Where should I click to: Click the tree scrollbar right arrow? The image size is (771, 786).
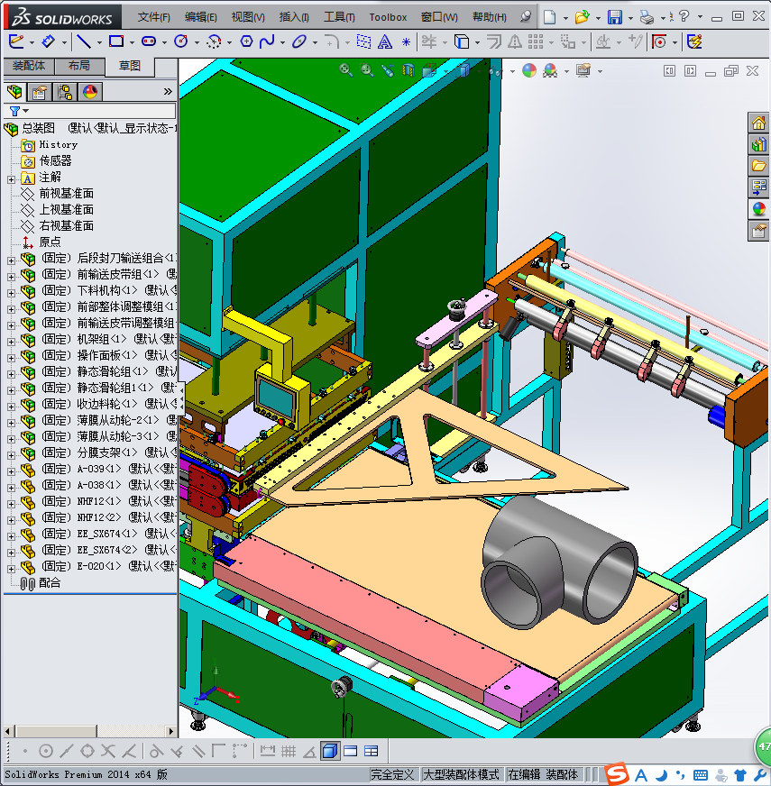click(x=171, y=731)
